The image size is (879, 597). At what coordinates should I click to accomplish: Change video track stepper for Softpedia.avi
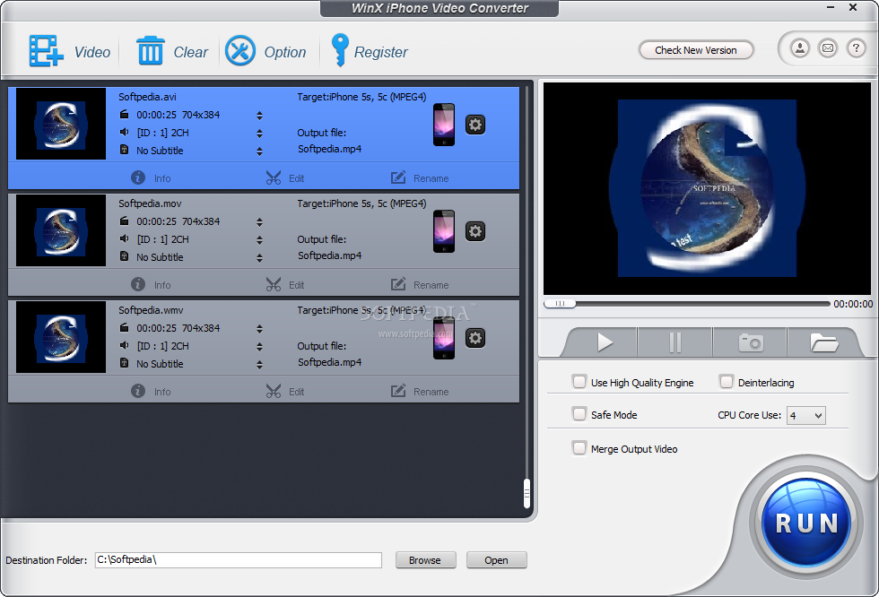point(259,116)
